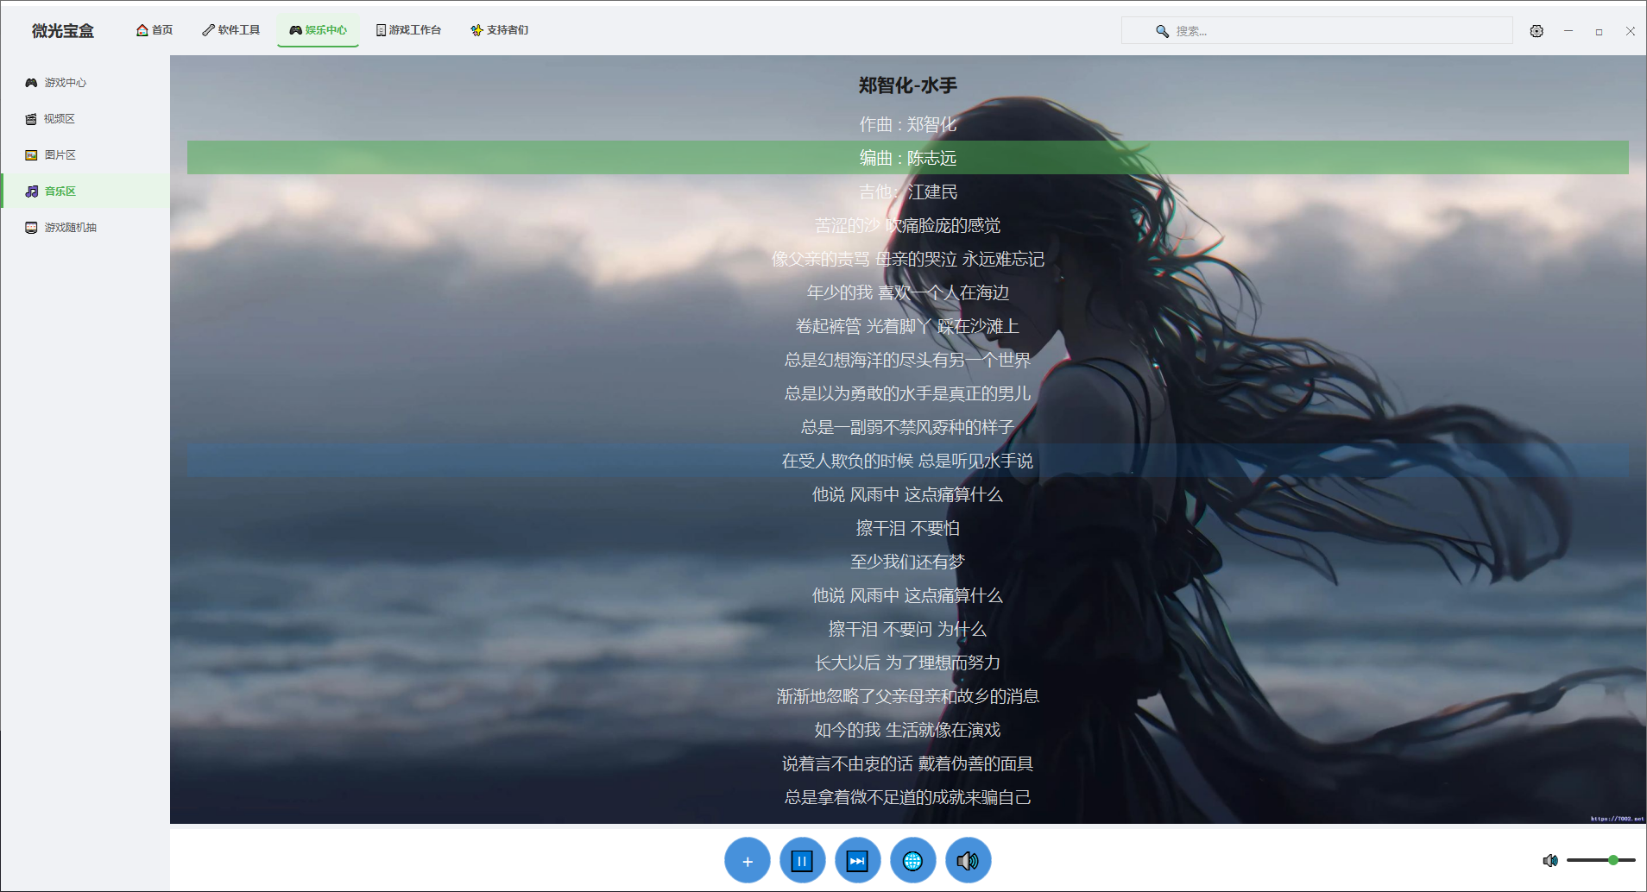1647x892 pixels.
Task: Select lyric 在受人欺负的时候 总是听见水手说
Action: click(908, 461)
